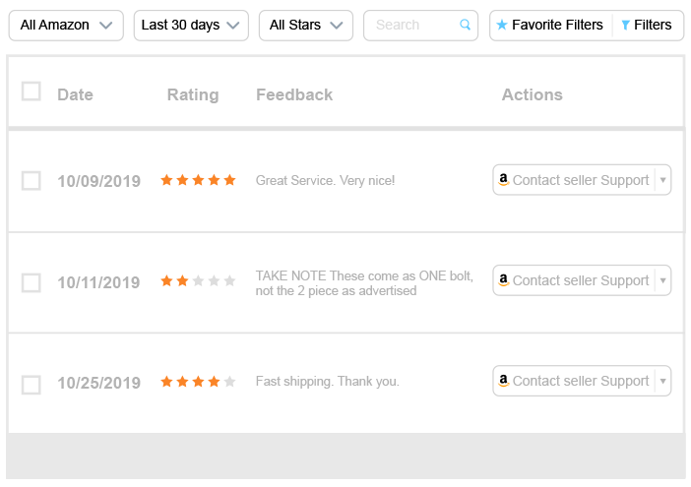Click the star icon beside Favorite Filters
Viewport: 691px width, 487px height.
click(x=501, y=25)
